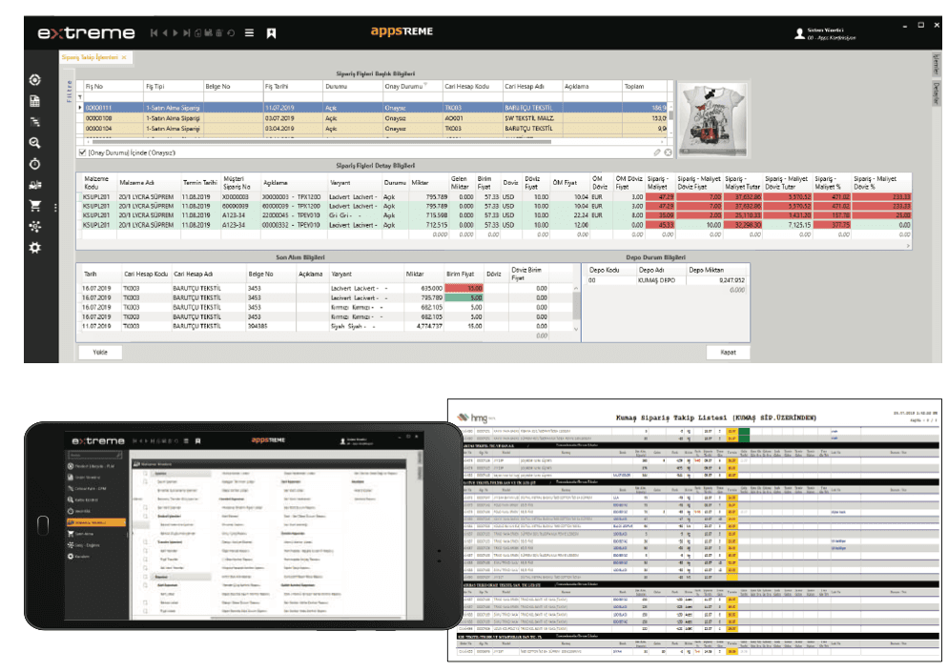
Task: Open the magnifier quality control module
Action: pyautogui.click(x=35, y=143)
